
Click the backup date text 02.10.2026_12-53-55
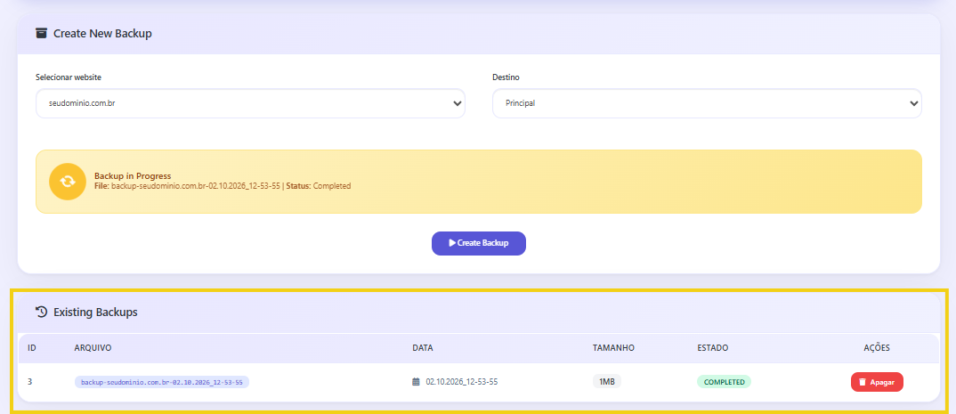[461, 382]
